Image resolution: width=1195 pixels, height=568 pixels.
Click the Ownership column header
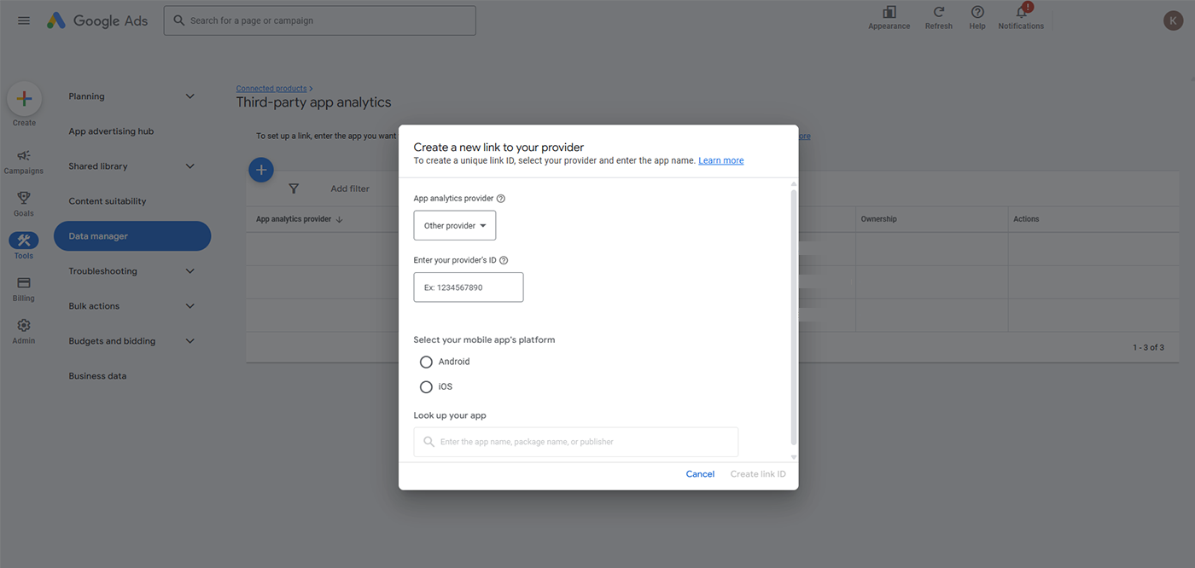click(x=878, y=219)
